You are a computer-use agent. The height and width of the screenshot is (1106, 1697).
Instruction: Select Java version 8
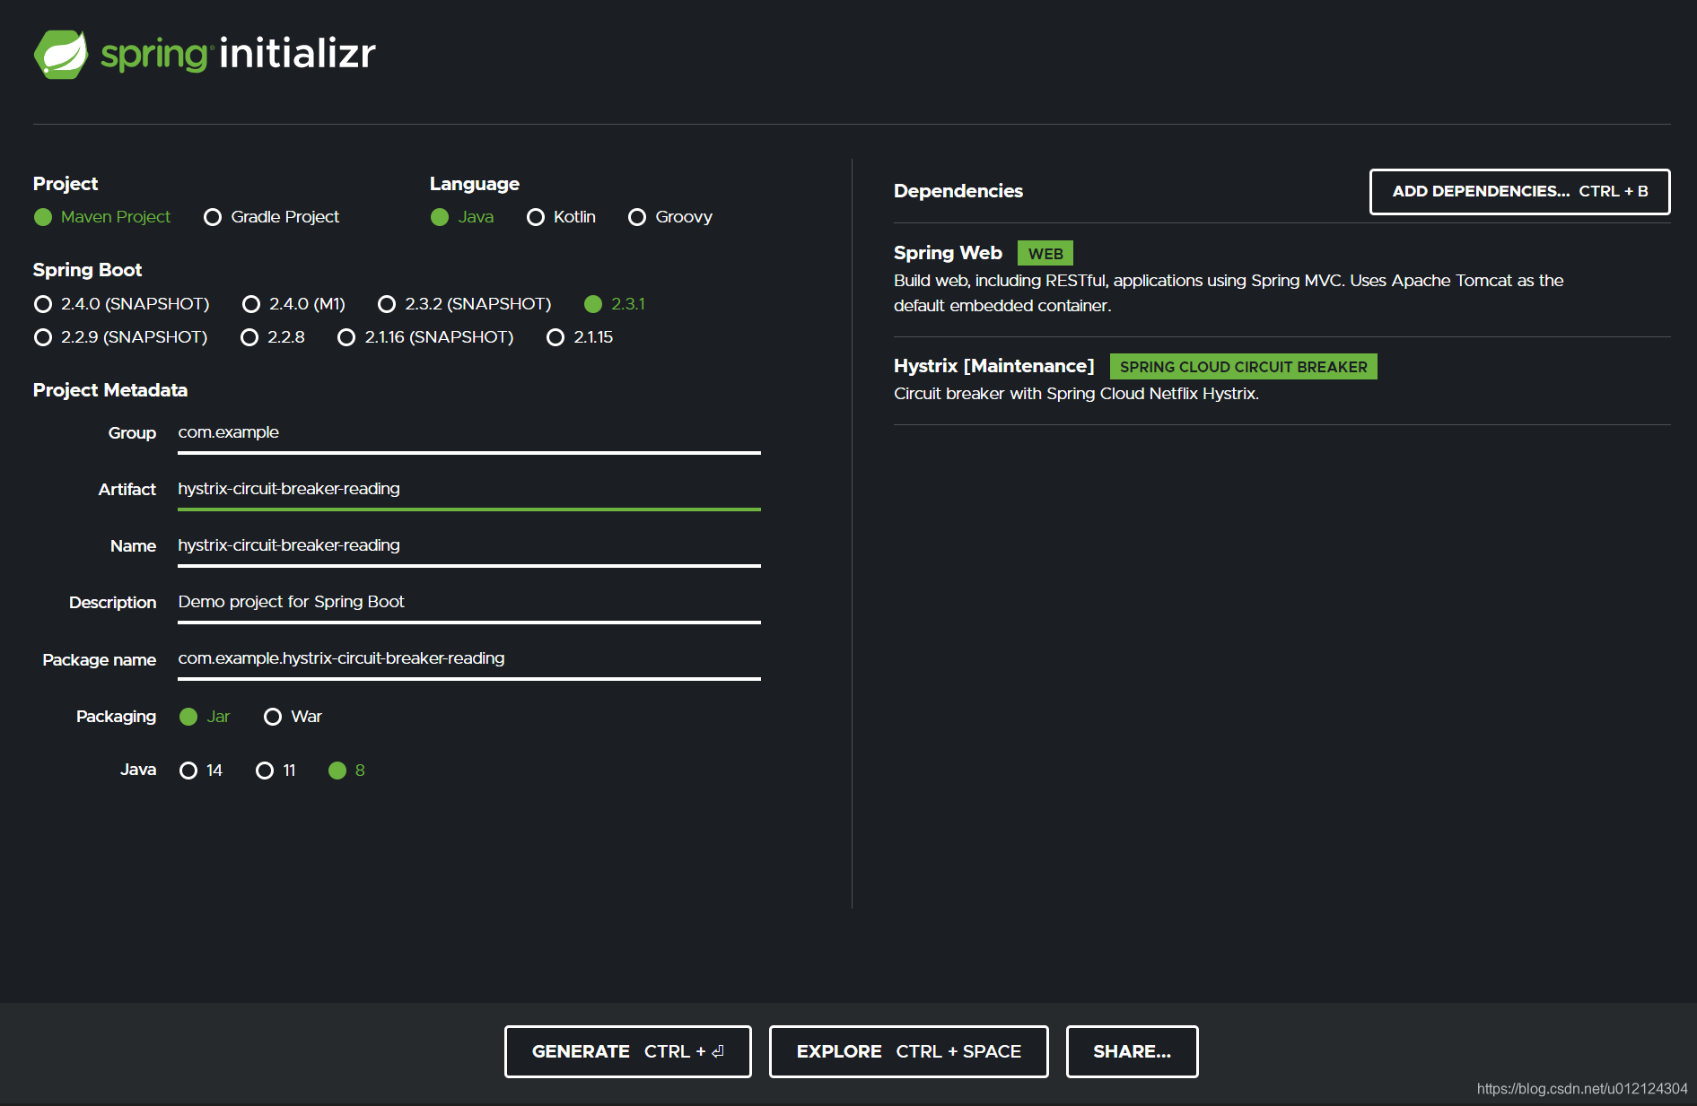(x=346, y=771)
